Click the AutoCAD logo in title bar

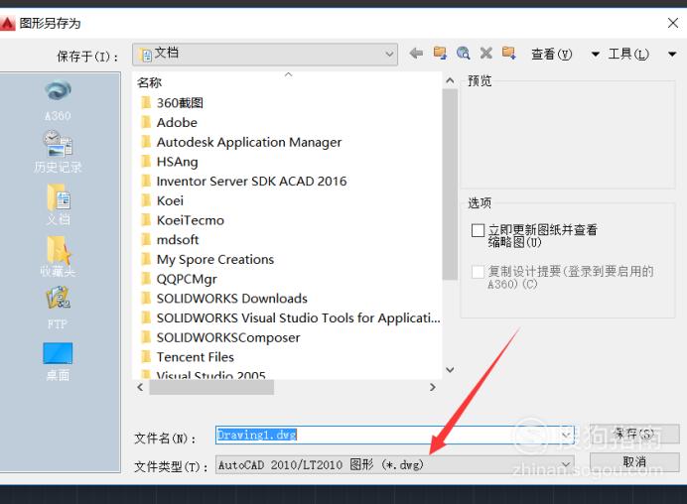tap(8, 23)
